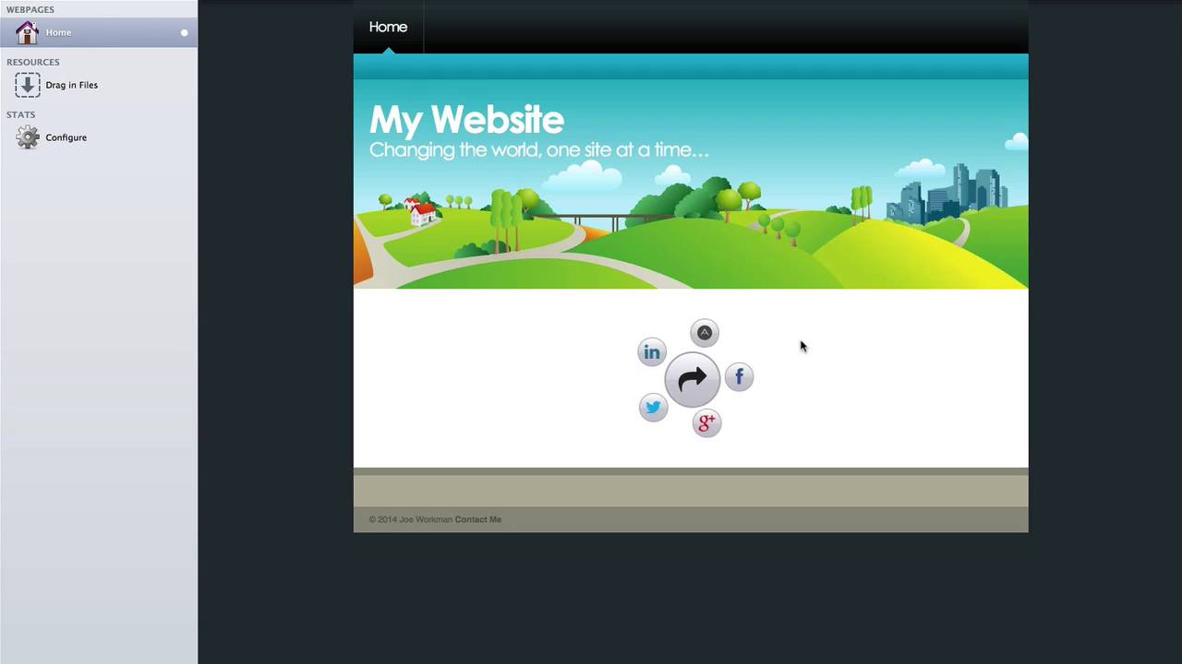Select the Home row in Webpages
The width and height of the screenshot is (1182, 664).
click(x=99, y=32)
